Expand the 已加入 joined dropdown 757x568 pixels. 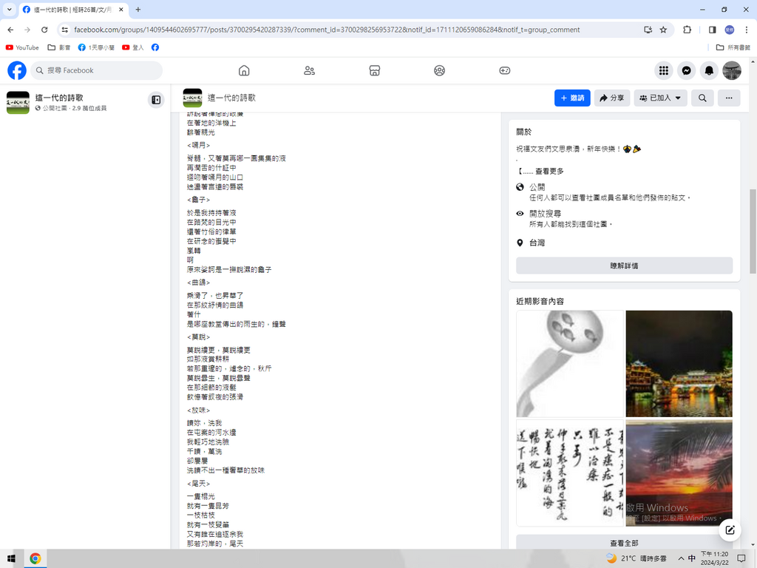[660, 98]
